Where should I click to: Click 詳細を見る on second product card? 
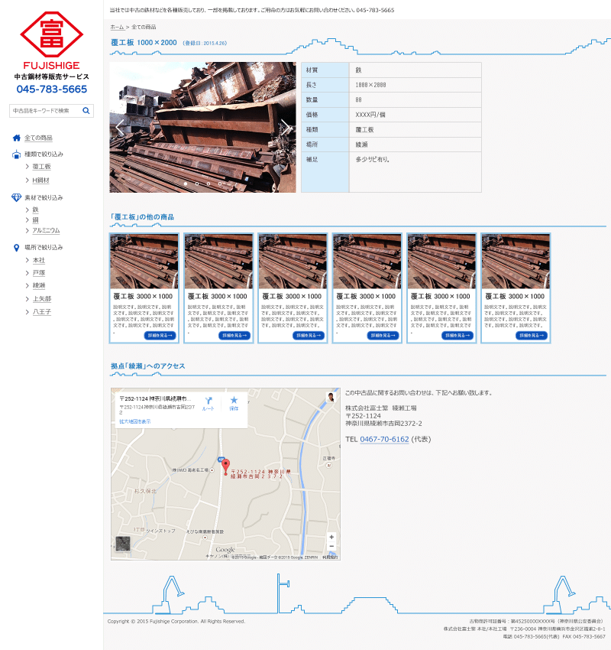point(234,336)
